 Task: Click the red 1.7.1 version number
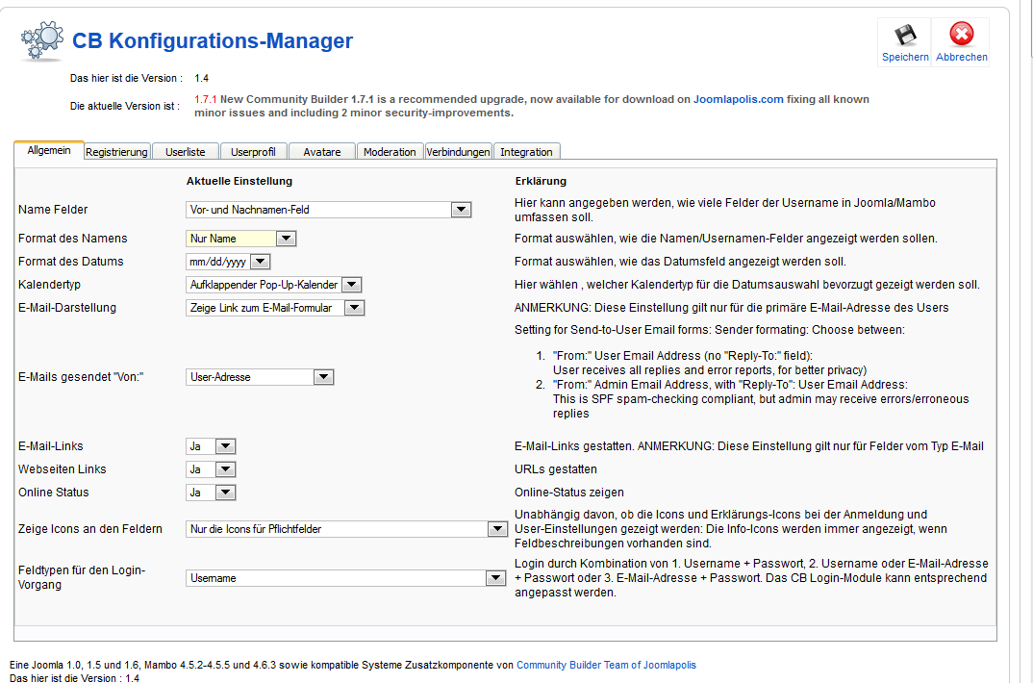click(x=206, y=99)
